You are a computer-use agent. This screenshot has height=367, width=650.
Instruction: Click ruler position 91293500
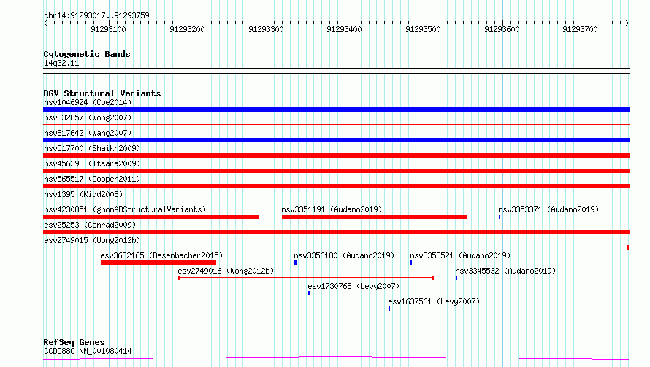[423, 29]
